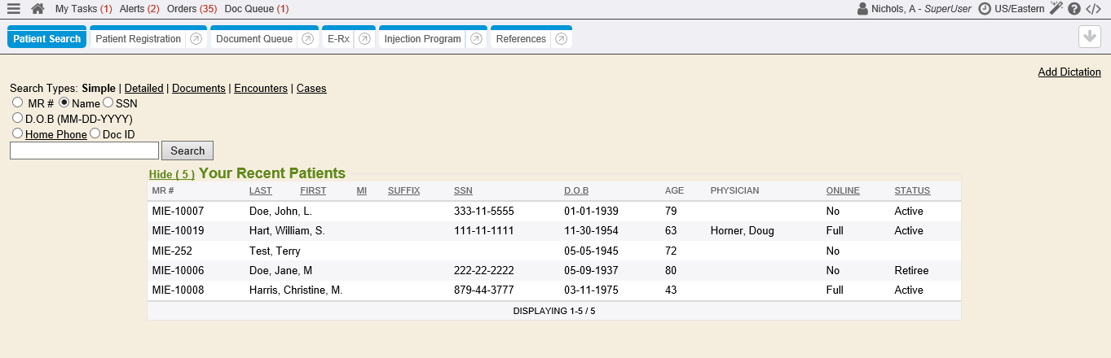Screen dimensions: 1111x358
Task: Select the MR # radio button
Action: point(17,103)
